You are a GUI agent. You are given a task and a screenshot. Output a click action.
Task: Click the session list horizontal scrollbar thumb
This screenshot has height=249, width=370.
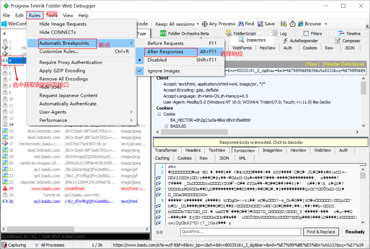[x=41, y=229]
